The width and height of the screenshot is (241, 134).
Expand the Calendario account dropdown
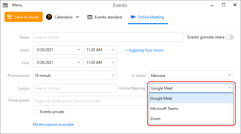tap(77, 17)
